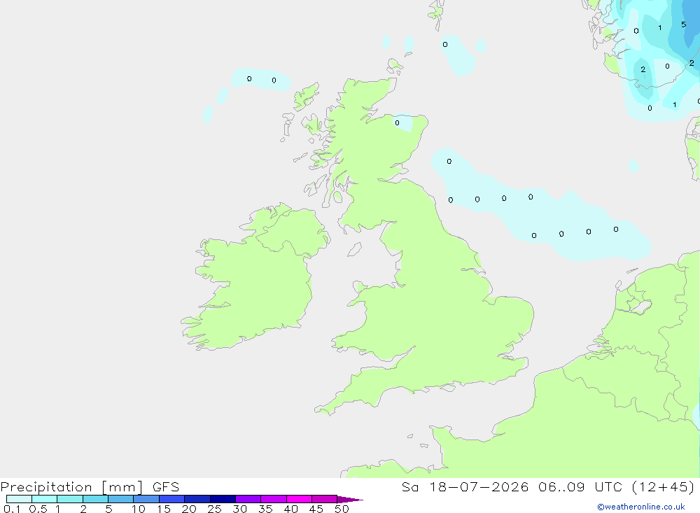Viewport: 700px width, 513px height.
Task: Click the '50' legend scale label
Action: point(342,509)
